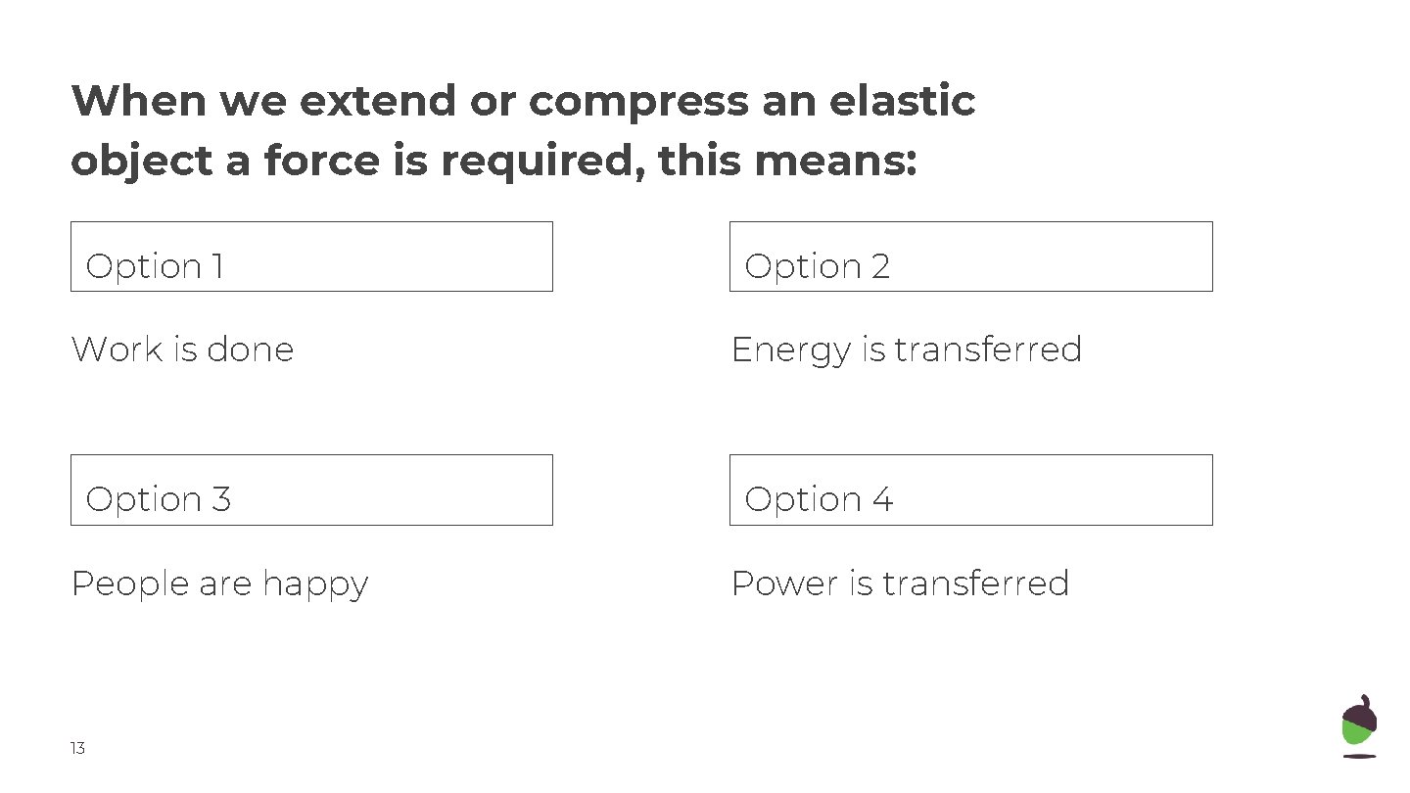The height and width of the screenshot is (793, 1410).
Task: Click the acorn logo icon
Action: tap(1358, 725)
